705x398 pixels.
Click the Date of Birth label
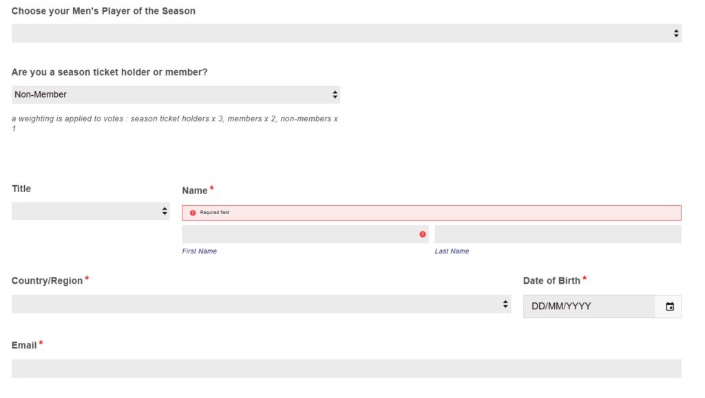pyautogui.click(x=551, y=281)
